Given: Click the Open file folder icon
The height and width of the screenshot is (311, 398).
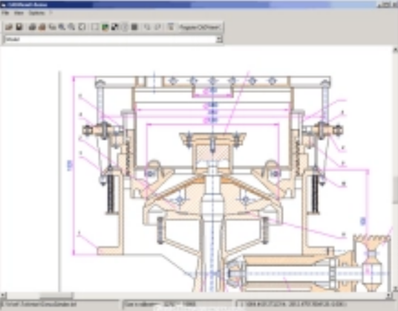Looking at the screenshot, I should (x=9, y=27).
